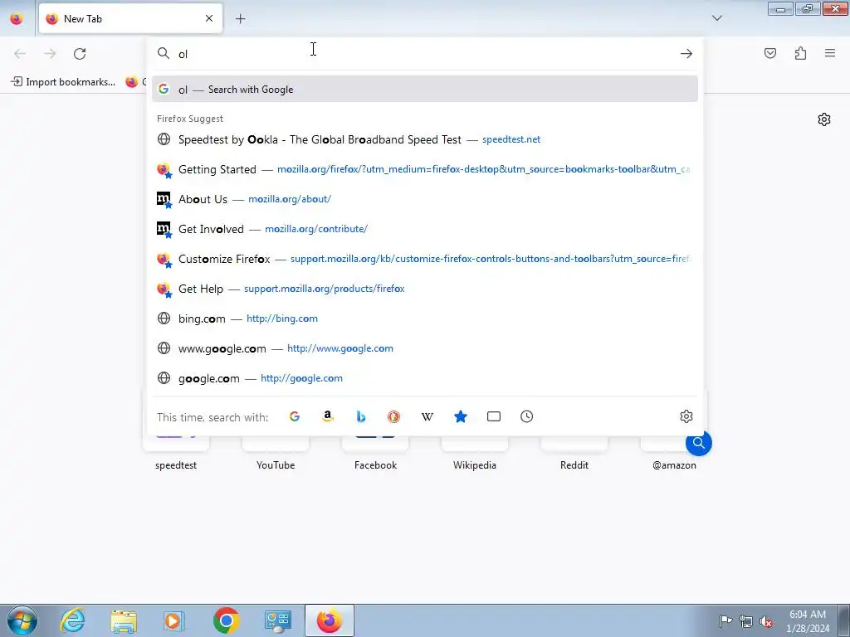Search history with the clock icon
The height and width of the screenshot is (637, 850).
pyautogui.click(x=526, y=416)
